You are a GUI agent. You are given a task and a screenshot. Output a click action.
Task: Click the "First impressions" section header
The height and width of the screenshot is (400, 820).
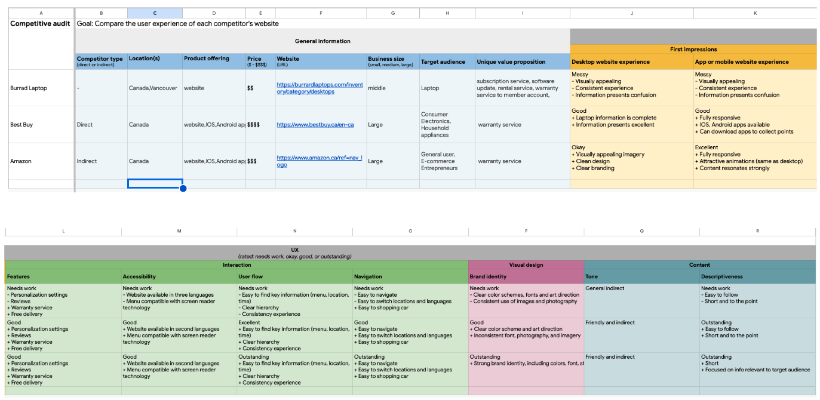693,50
